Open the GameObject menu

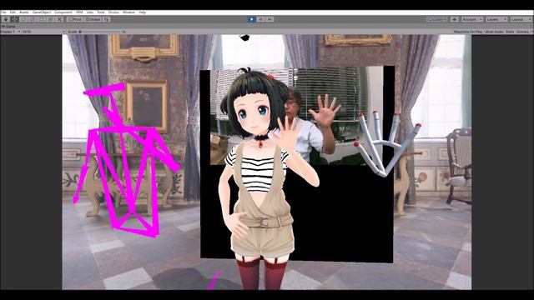coord(42,12)
